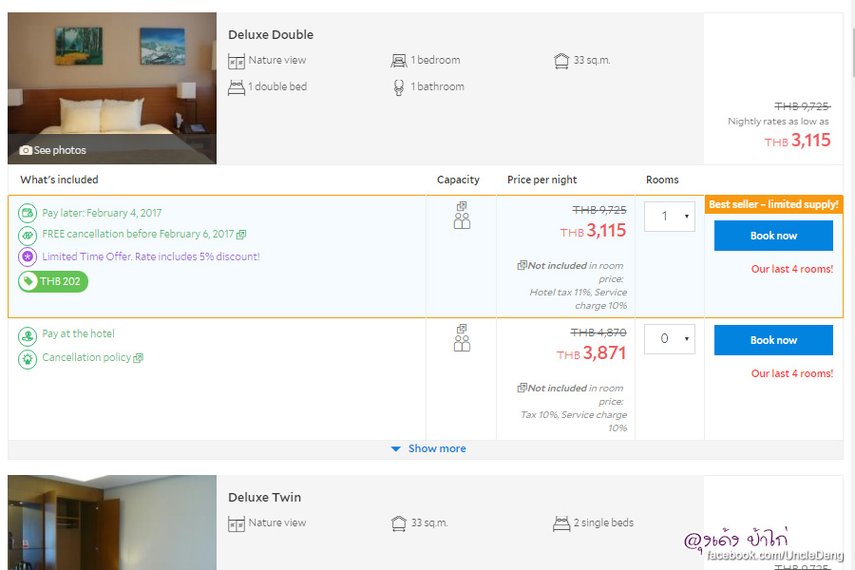Click the Pay at the hotel icon
855x570 pixels.
pyautogui.click(x=28, y=334)
